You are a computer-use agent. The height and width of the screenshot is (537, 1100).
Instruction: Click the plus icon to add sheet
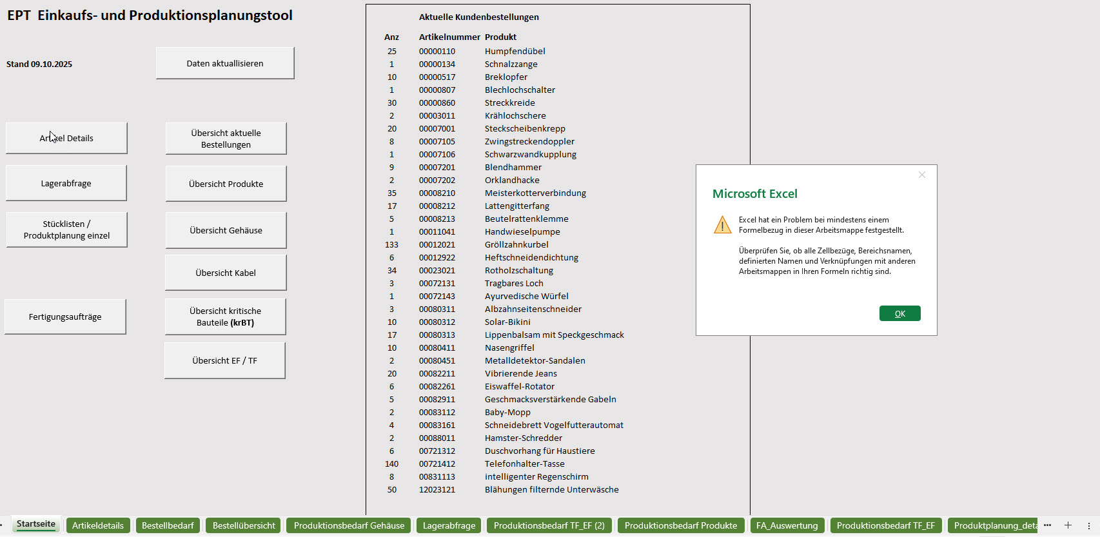(1068, 525)
